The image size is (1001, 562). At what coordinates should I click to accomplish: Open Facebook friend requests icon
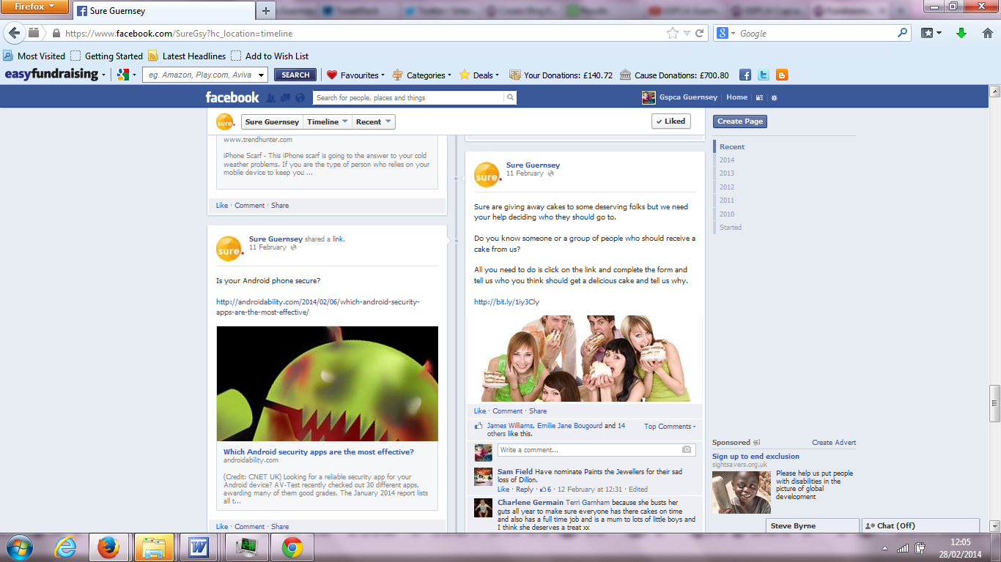pyautogui.click(x=270, y=97)
